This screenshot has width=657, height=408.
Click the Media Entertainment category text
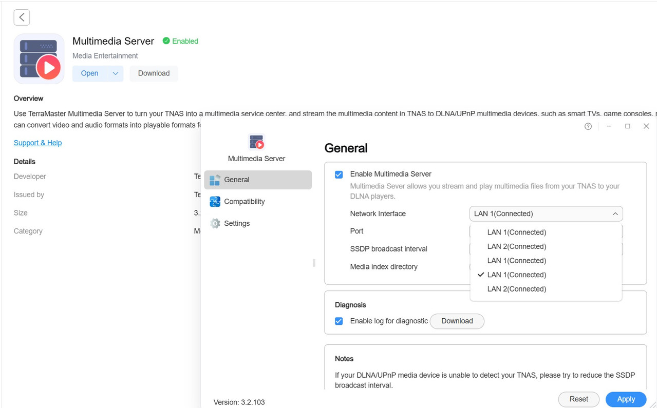click(105, 56)
